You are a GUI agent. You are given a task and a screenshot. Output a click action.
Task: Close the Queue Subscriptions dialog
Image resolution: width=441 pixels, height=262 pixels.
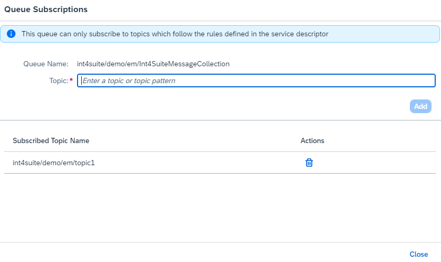click(x=418, y=254)
